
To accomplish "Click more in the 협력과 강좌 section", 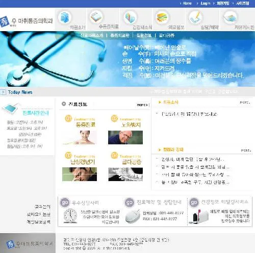I will click(246, 150).
